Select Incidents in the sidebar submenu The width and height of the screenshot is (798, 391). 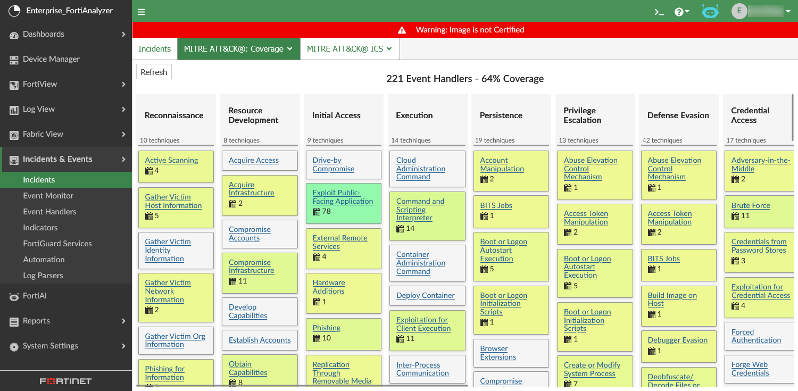pyautogui.click(x=66, y=180)
